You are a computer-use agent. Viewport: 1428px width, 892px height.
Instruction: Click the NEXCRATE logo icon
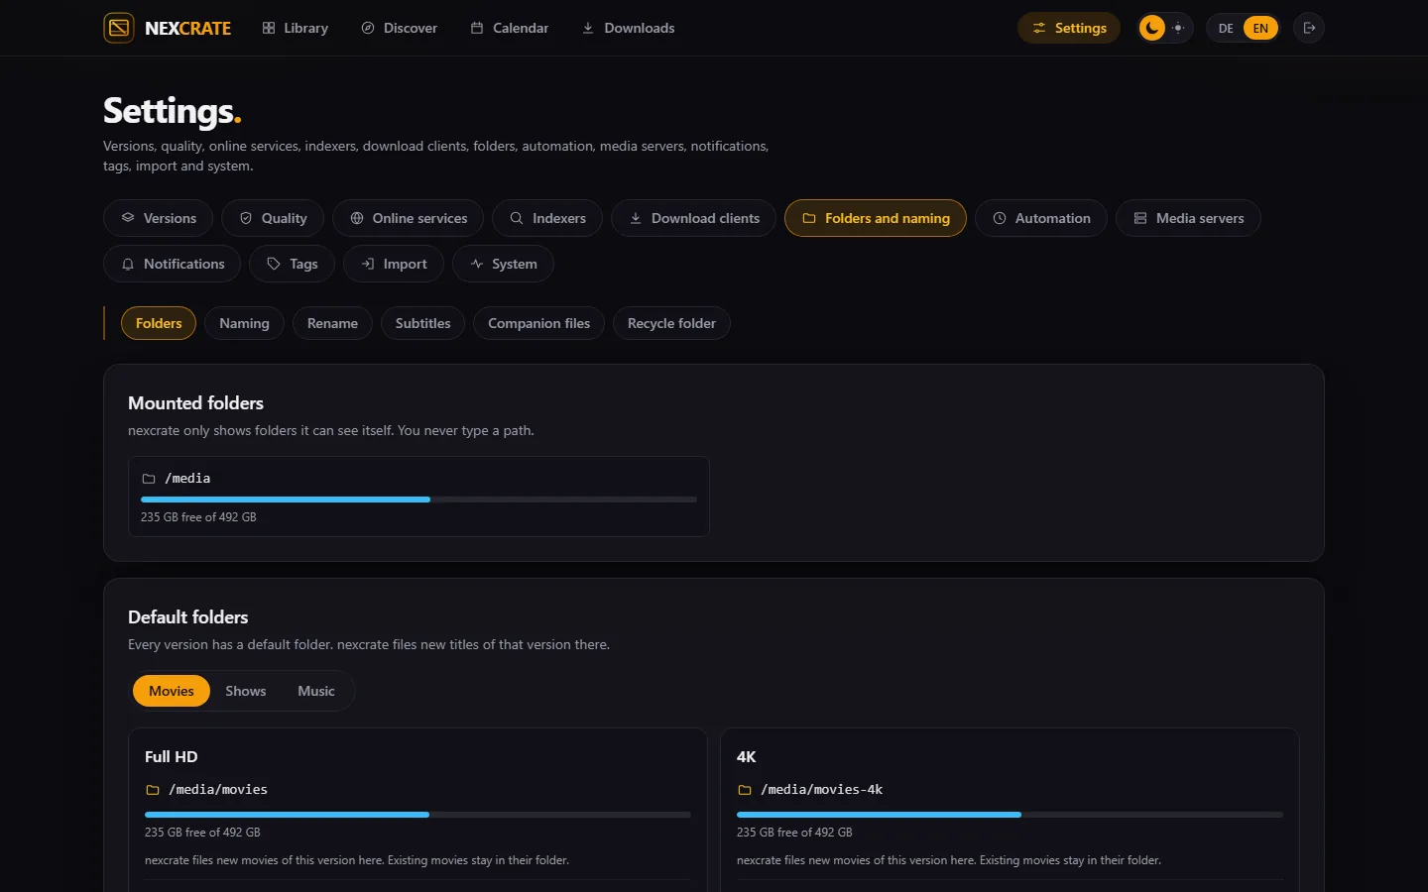pos(119,28)
